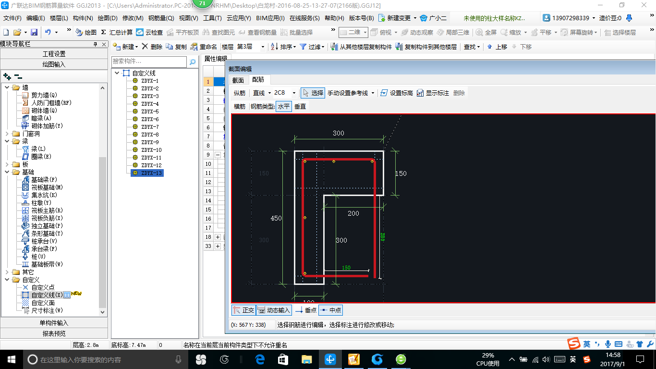Collapse the 自定义线 component tree root

117,73
